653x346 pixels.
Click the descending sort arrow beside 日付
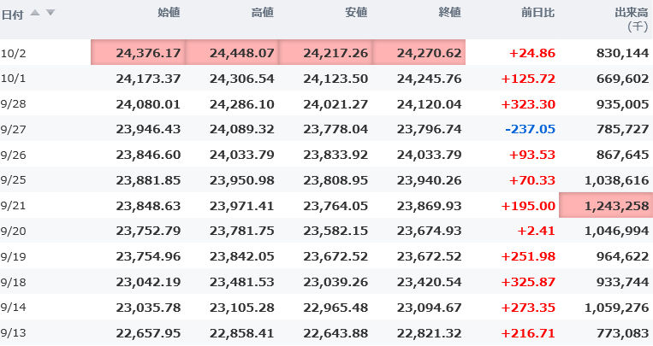(50, 13)
